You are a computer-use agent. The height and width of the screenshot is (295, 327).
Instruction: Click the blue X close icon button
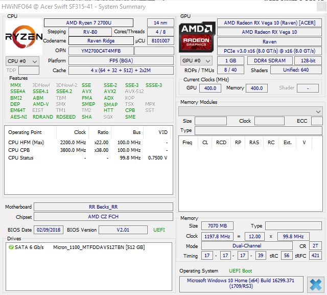point(316,285)
